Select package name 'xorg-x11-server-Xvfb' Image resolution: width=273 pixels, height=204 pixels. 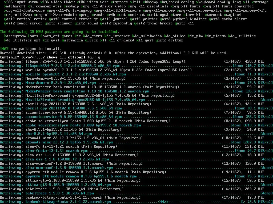pyautogui.click(x=245, y=11)
